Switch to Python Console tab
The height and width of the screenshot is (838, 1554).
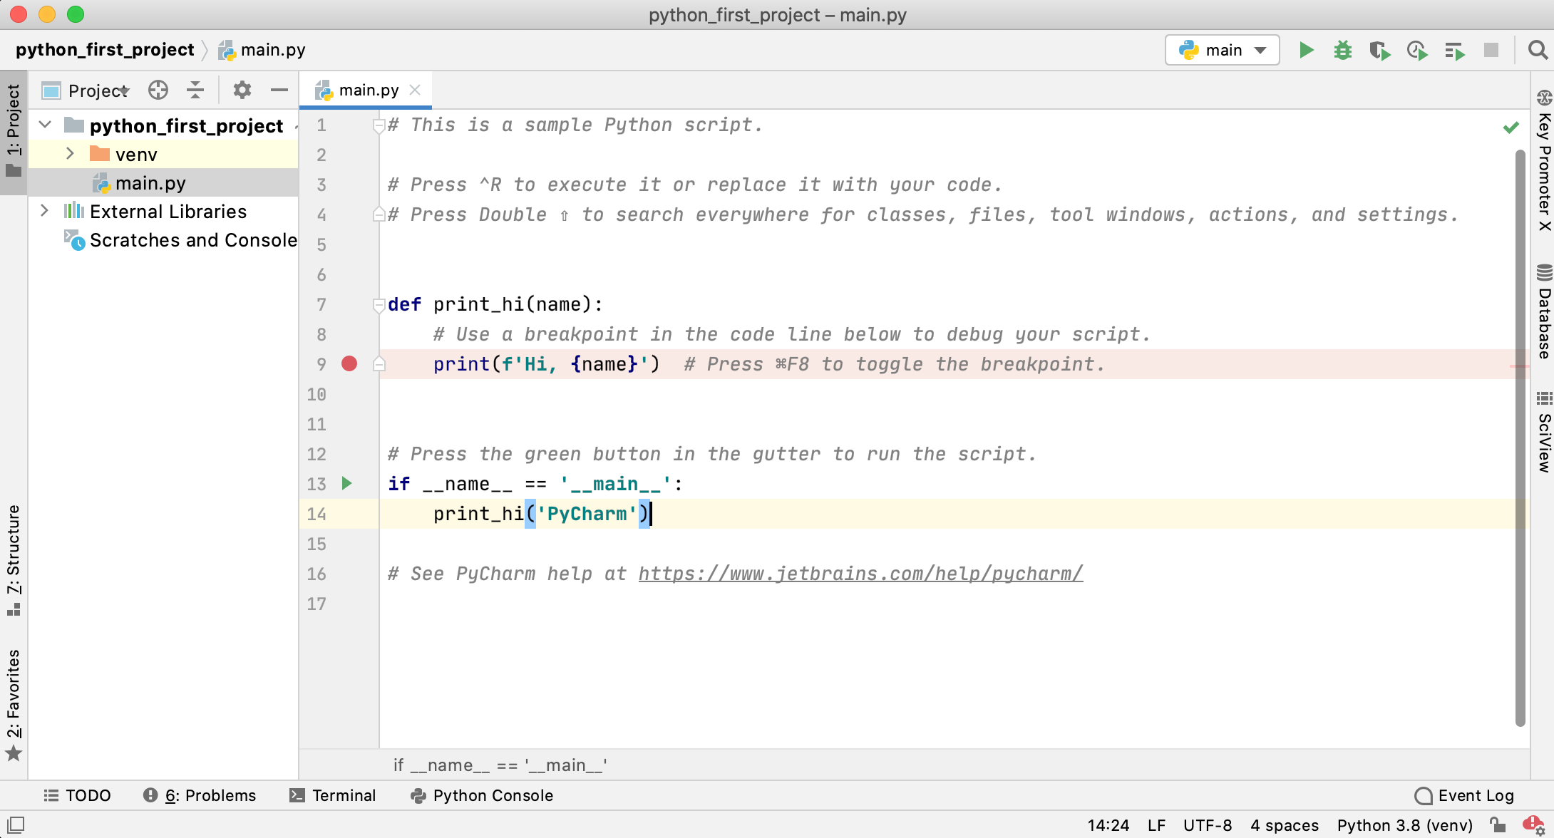point(483,795)
